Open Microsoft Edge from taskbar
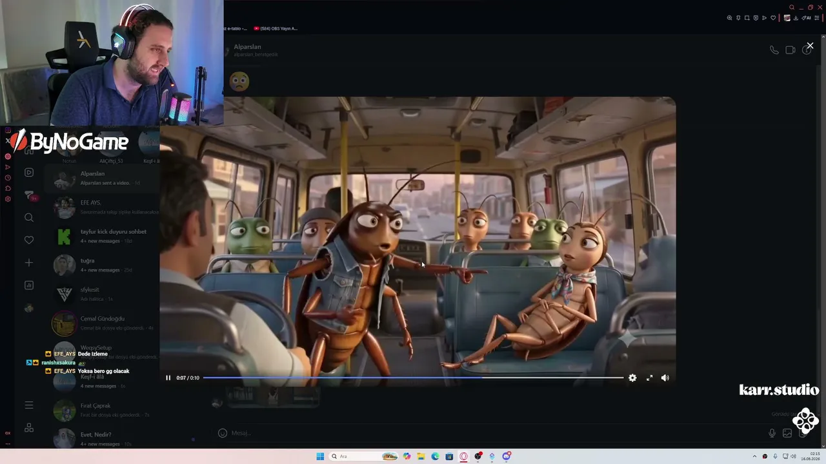This screenshot has height=464, width=826. point(435,456)
